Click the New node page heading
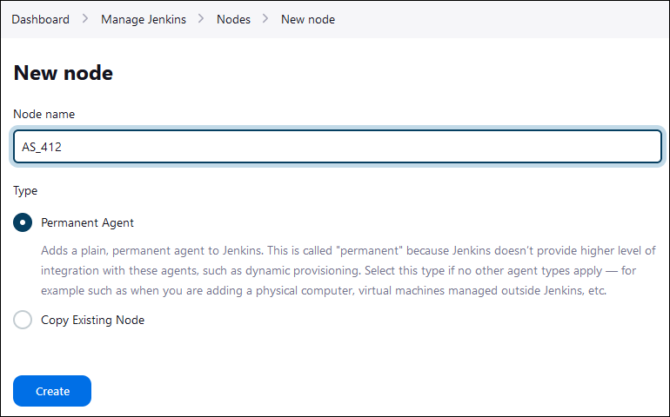670x417 pixels. point(64,73)
